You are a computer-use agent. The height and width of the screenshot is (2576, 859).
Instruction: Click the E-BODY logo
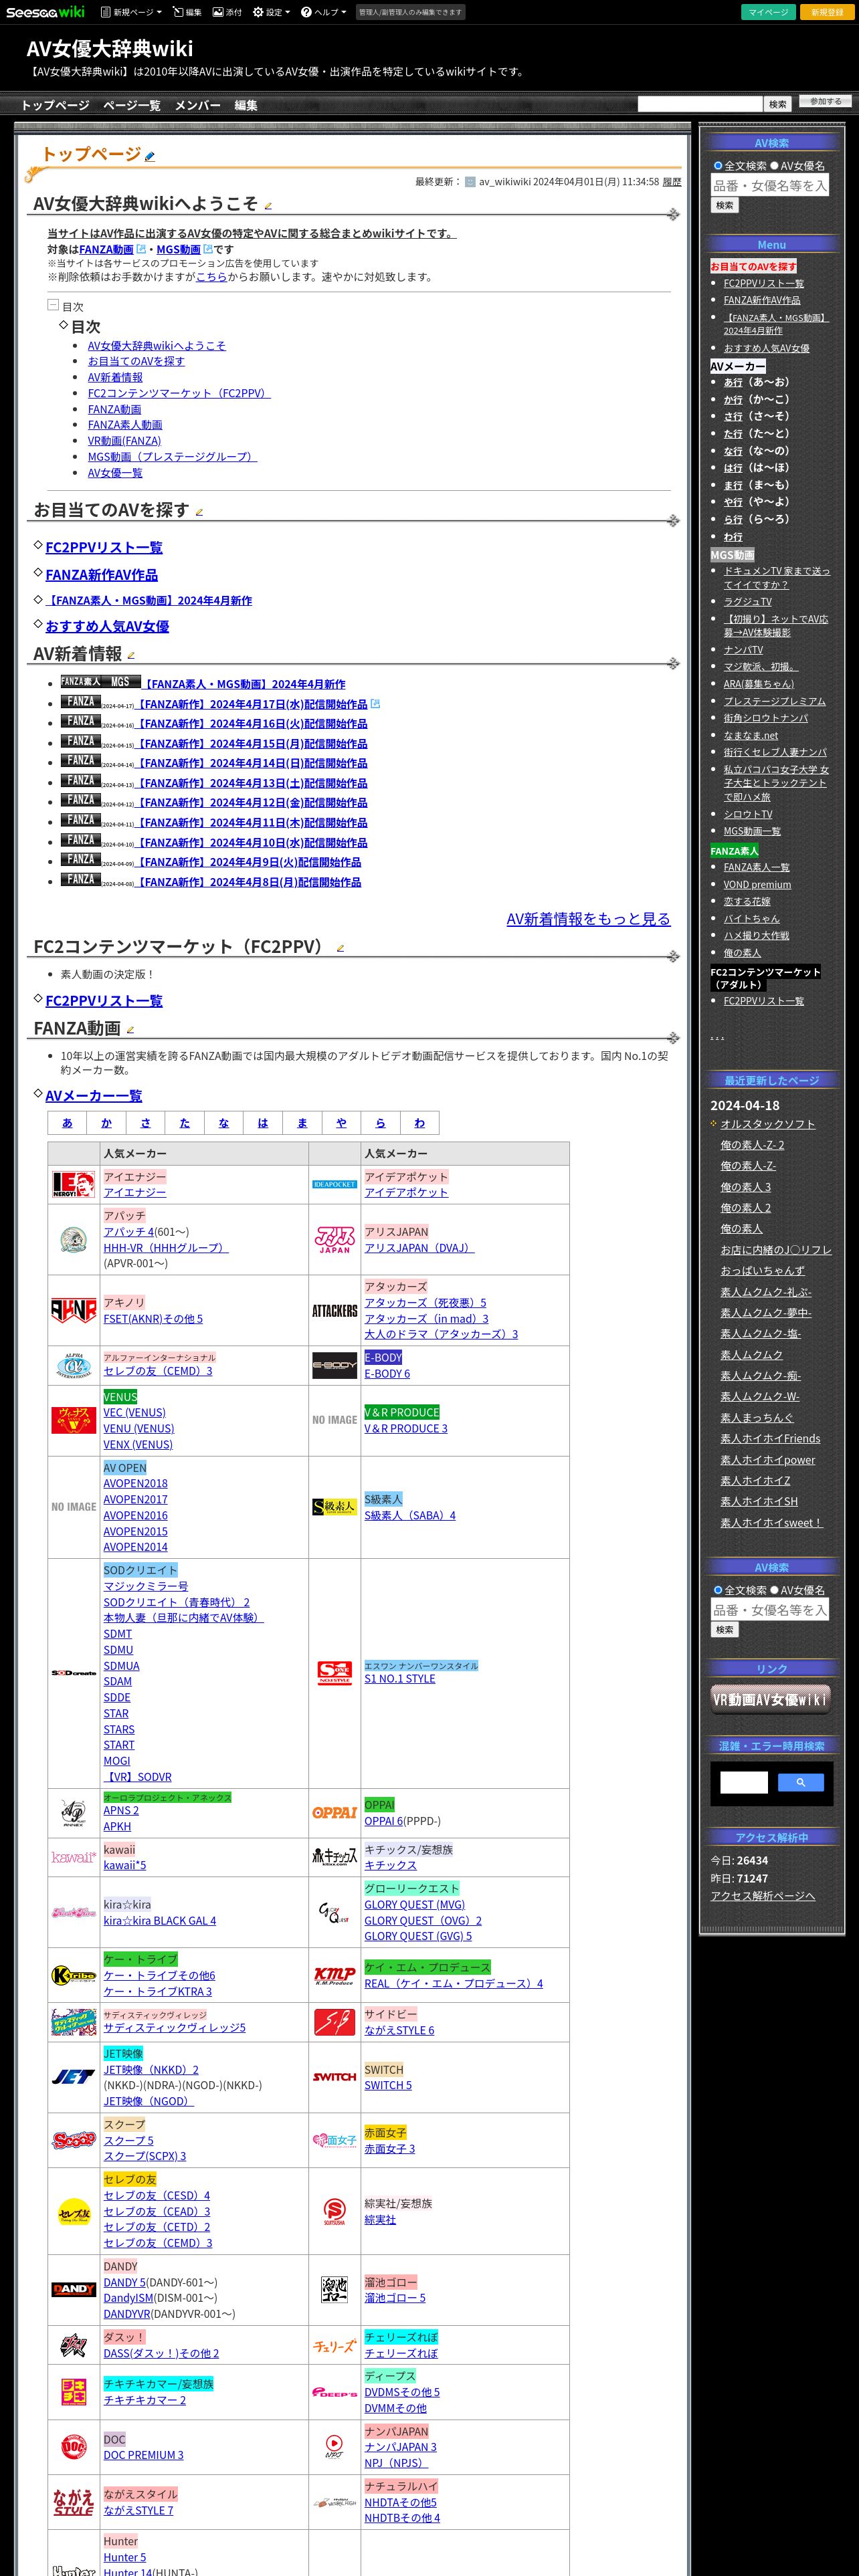click(334, 1365)
